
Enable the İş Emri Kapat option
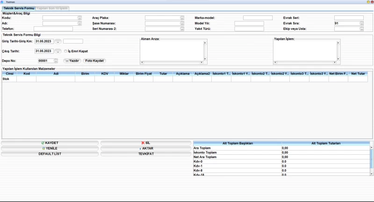(65, 51)
